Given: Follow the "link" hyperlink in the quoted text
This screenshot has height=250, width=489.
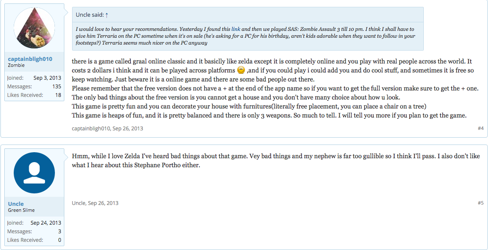Looking at the screenshot, I should pos(235,29).
